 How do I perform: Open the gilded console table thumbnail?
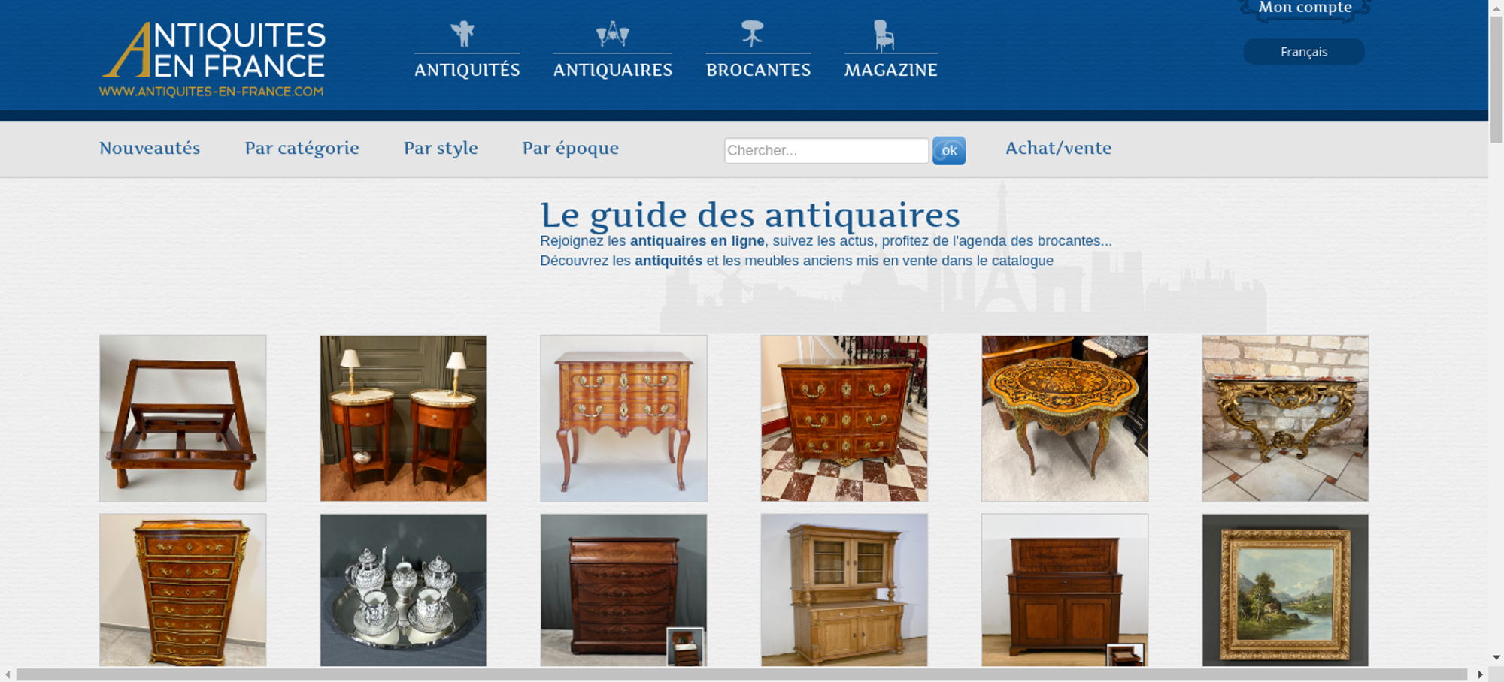click(x=1285, y=418)
